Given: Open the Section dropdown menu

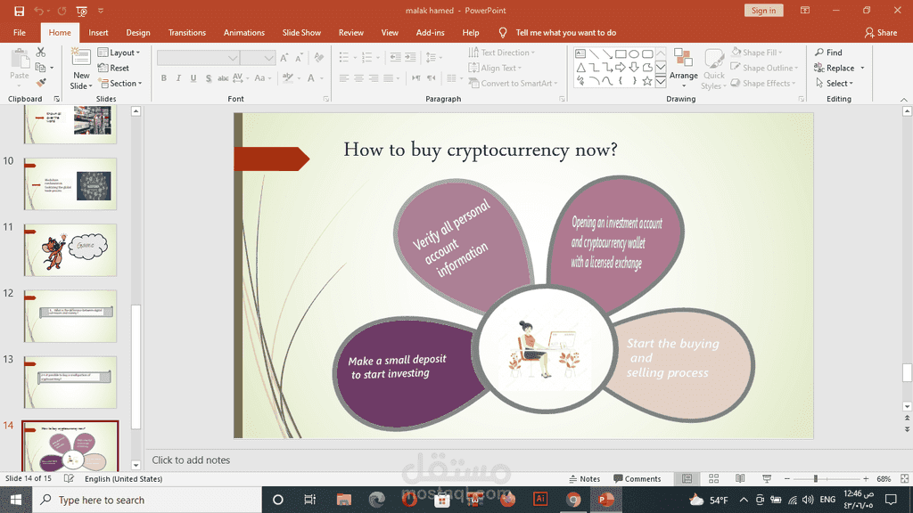Looking at the screenshot, I should point(120,83).
